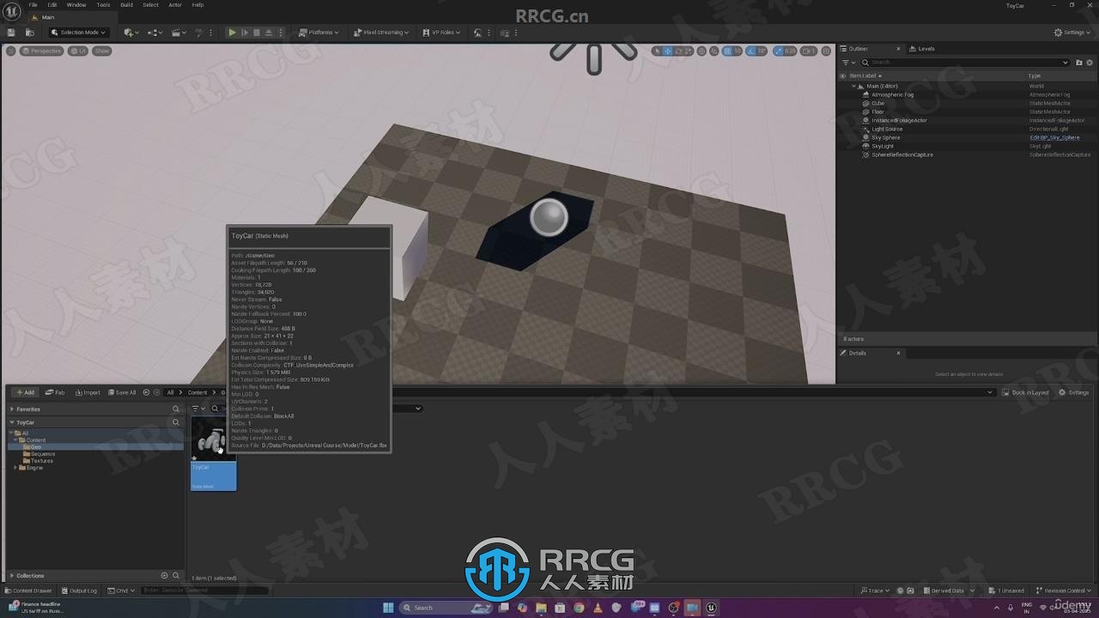Click the Save current level icon

[x=11, y=33]
